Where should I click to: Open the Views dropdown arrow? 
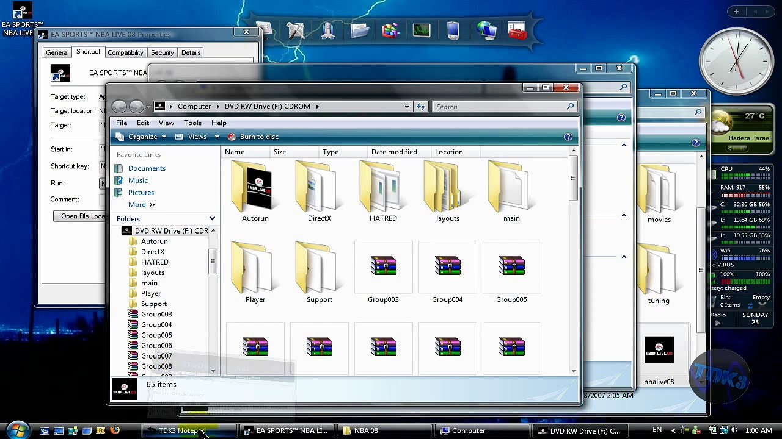click(216, 137)
